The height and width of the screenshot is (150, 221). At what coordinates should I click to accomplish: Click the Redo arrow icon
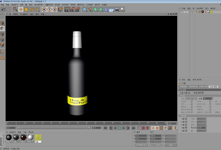point(8,10)
